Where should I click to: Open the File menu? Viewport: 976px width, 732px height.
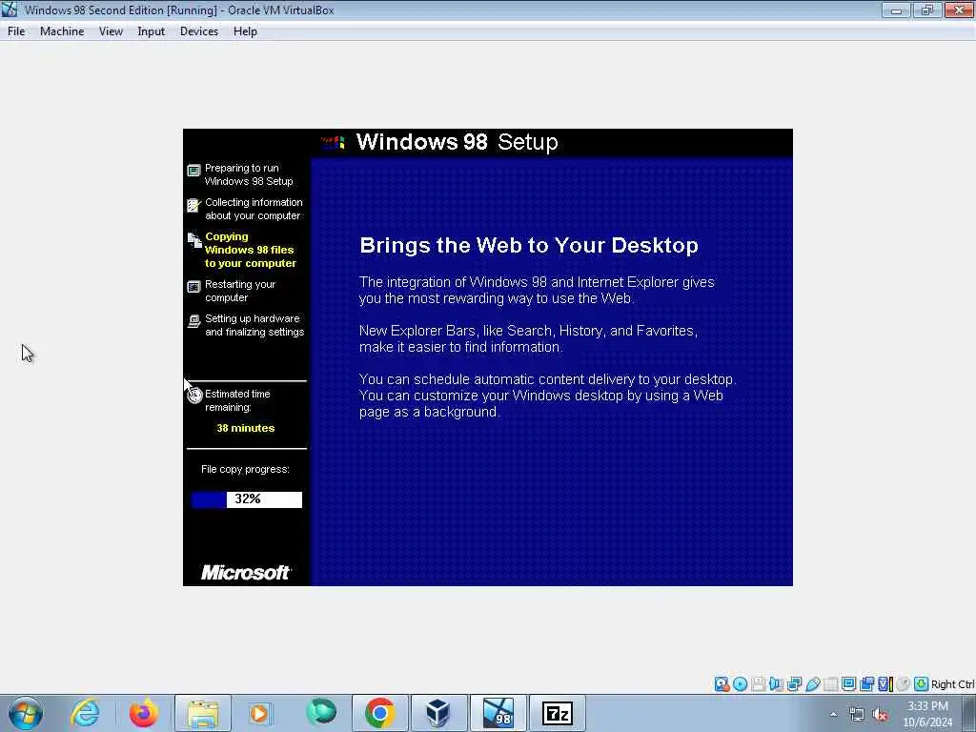(x=16, y=31)
